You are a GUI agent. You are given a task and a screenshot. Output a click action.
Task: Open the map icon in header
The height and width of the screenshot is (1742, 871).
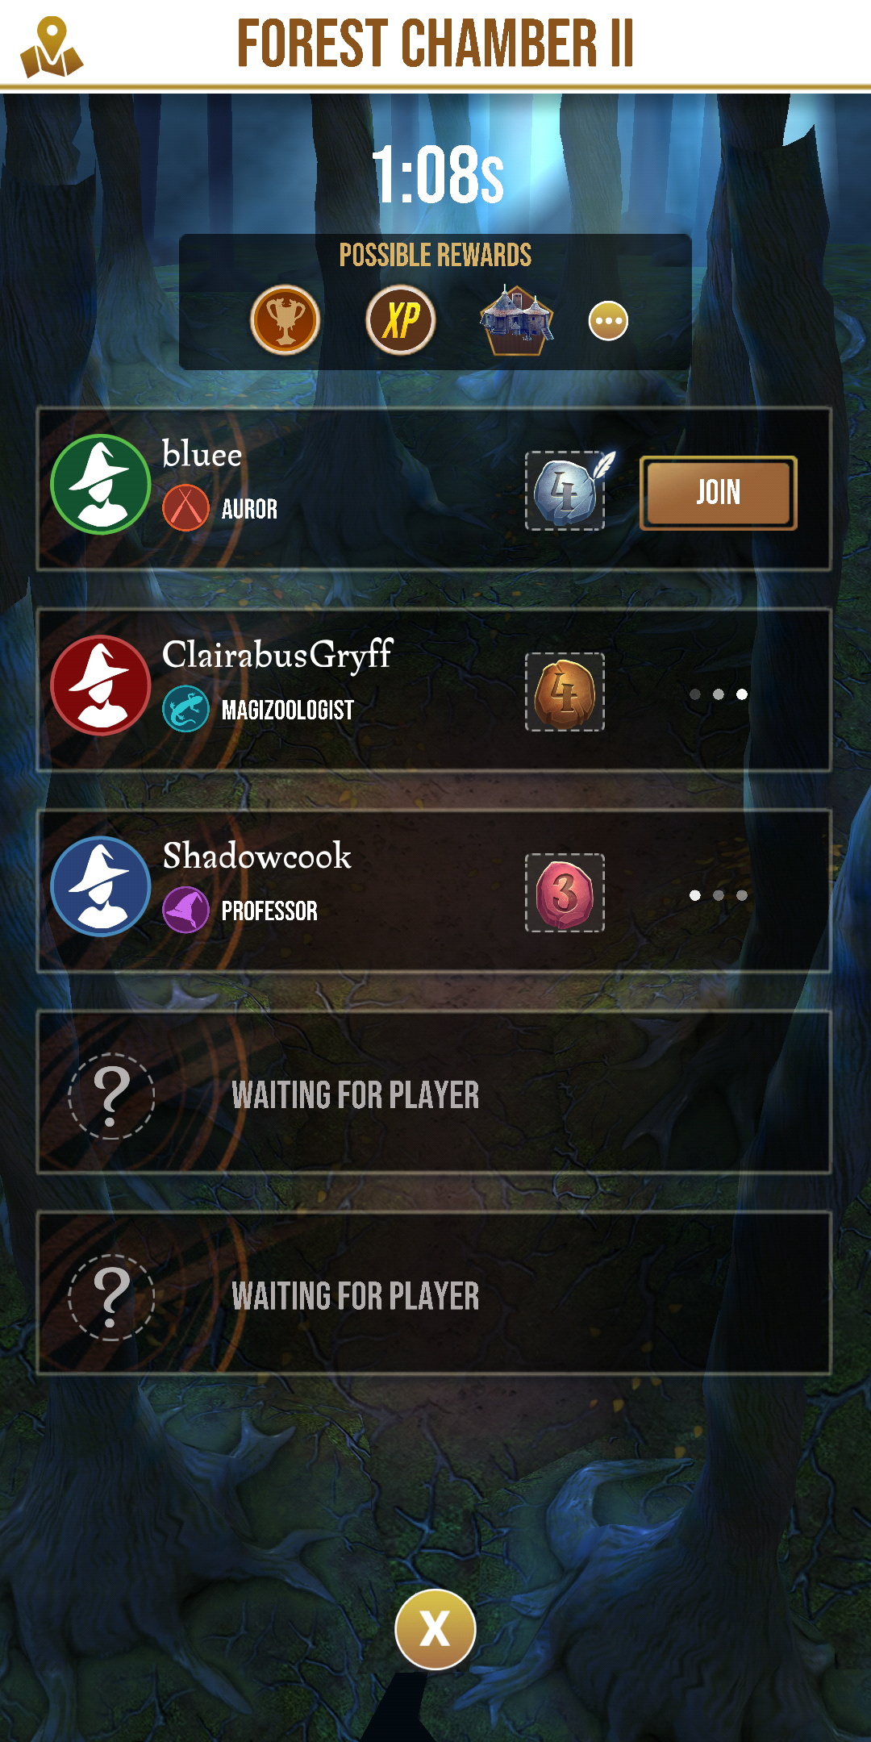[x=51, y=47]
